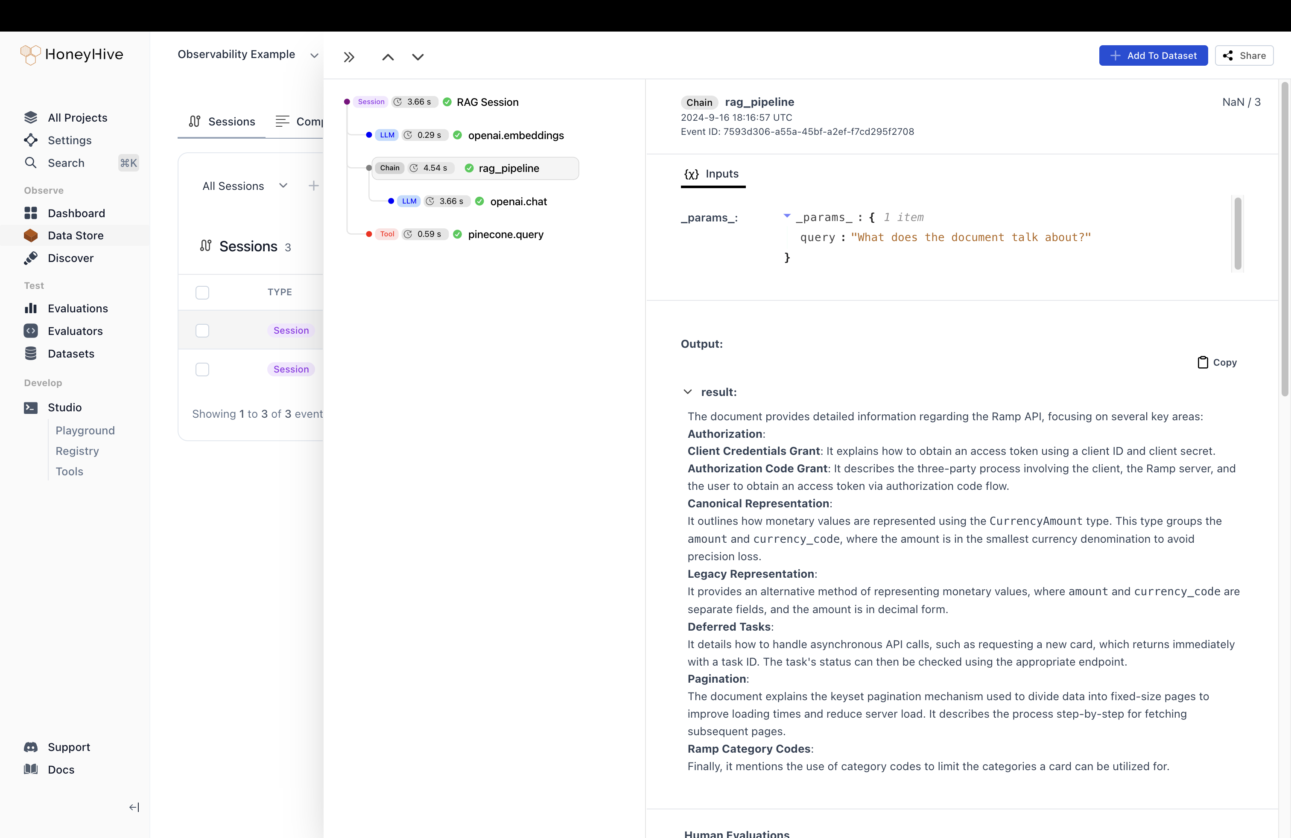Check the first Session row checkbox
This screenshot has width=1291, height=838.
coord(202,331)
